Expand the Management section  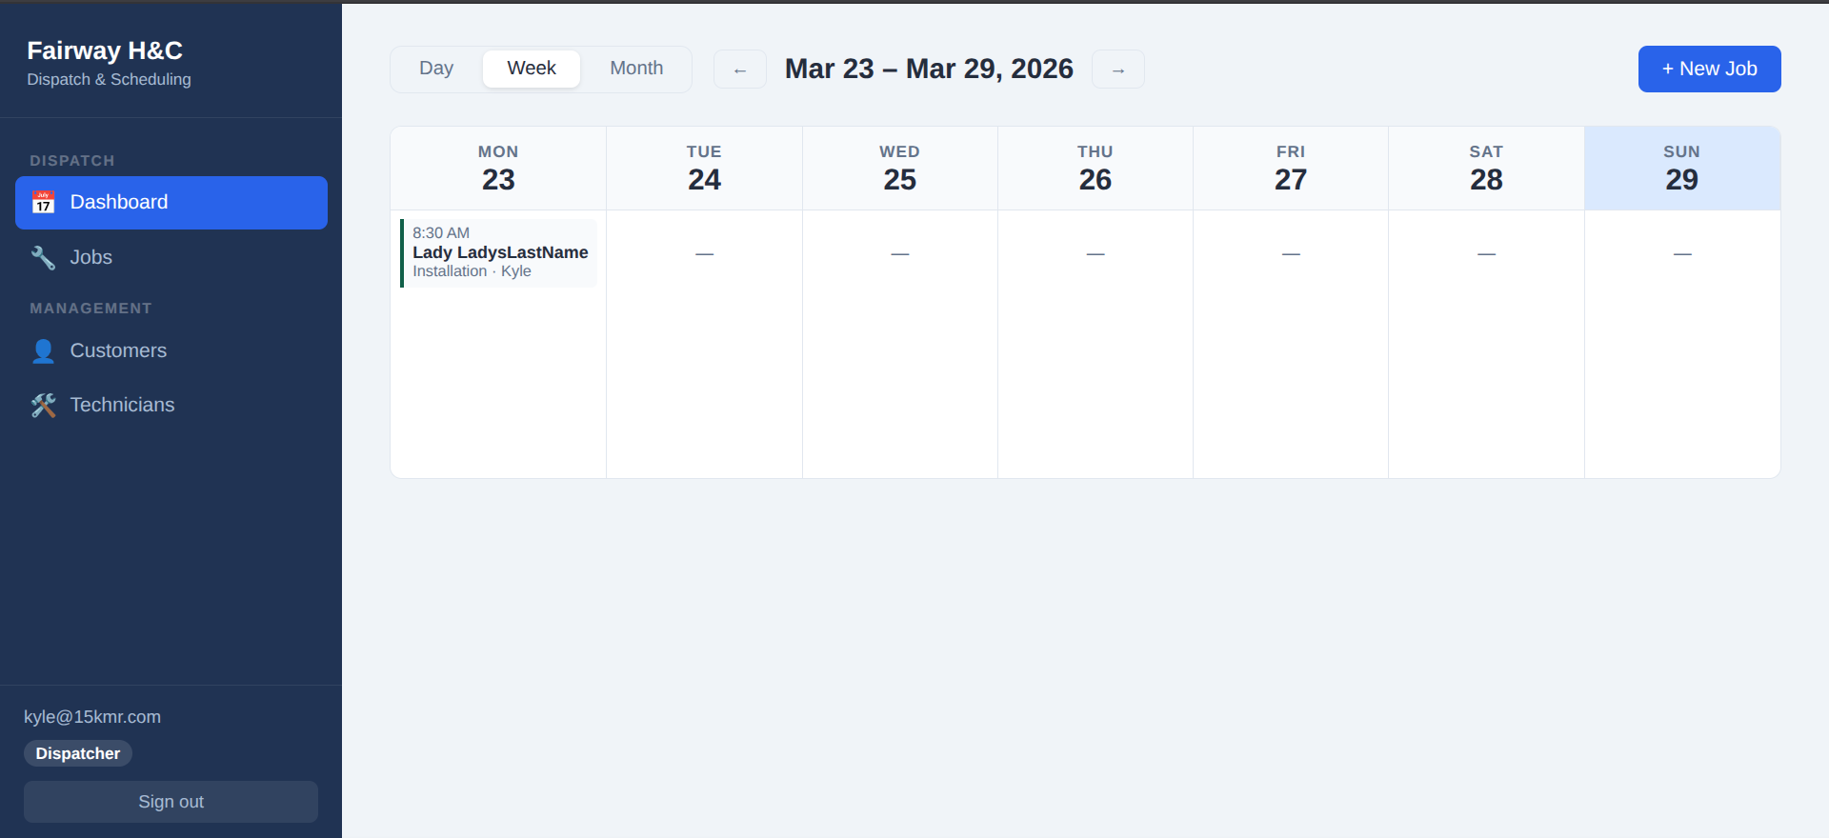tap(90, 308)
